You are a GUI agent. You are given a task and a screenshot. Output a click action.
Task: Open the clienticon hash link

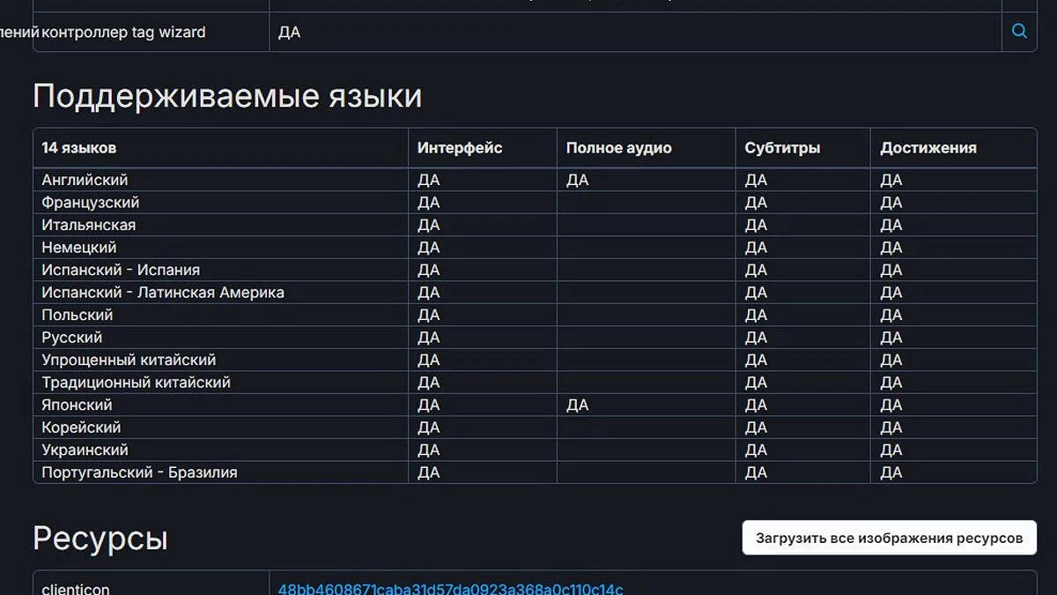pos(450,589)
